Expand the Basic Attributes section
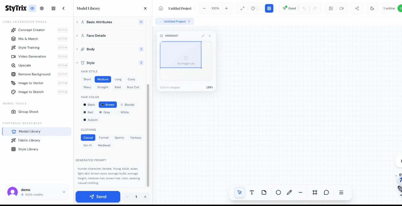The width and height of the screenshot is (402, 206). (99, 22)
